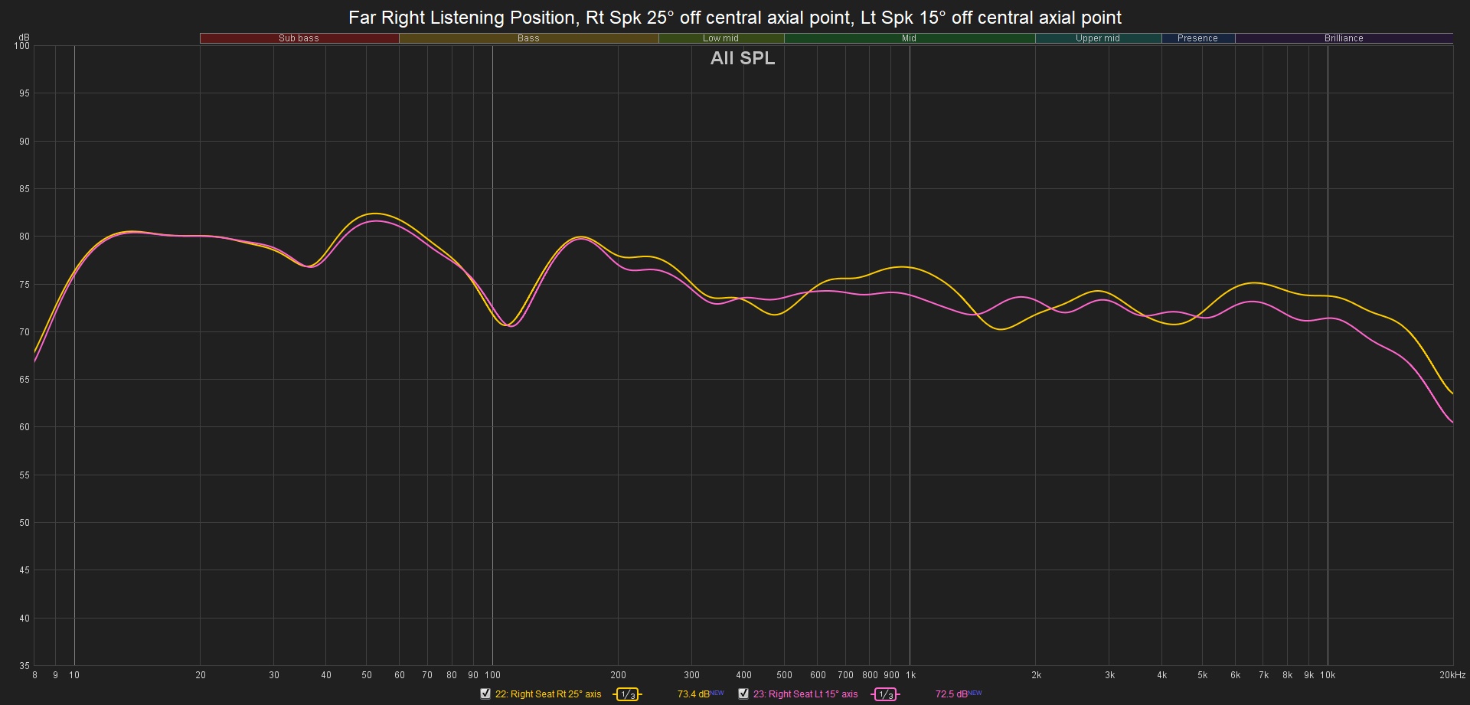Click the Presence frequency band
This screenshot has width=1470, height=705.
coord(1198,38)
